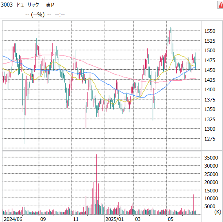Screen dimensions: 223x222
Task: Click the long wick low near 1260
Action: tap(24, 126)
